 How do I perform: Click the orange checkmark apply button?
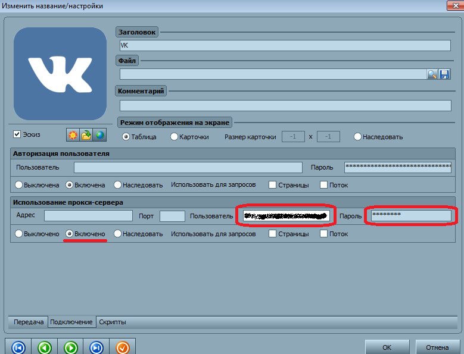tap(123, 347)
